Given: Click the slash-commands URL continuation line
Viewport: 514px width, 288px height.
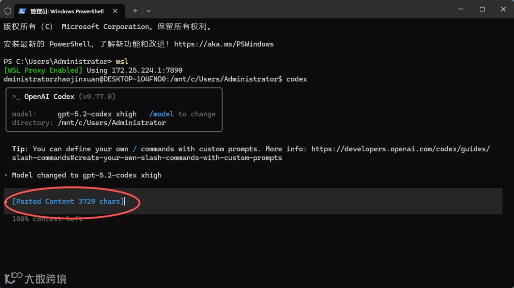Looking at the screenshot, I should pos(147,158).
